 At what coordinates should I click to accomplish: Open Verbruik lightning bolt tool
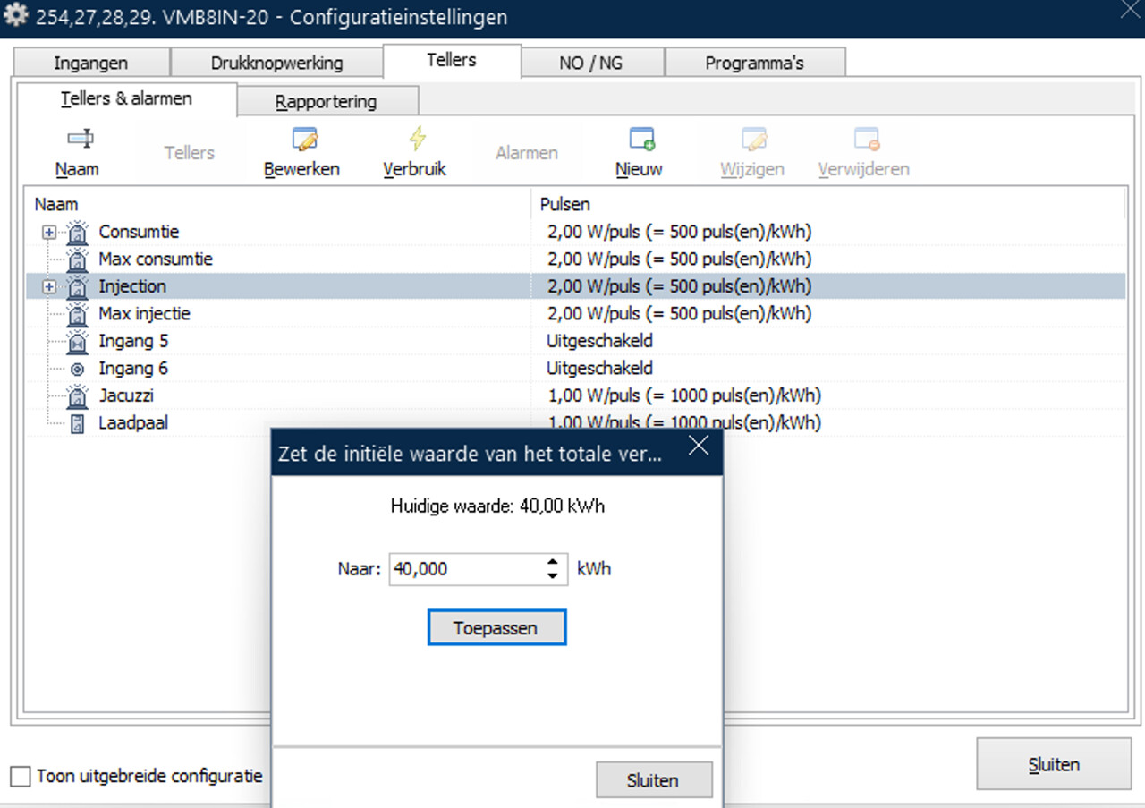(x=416, y=140)
